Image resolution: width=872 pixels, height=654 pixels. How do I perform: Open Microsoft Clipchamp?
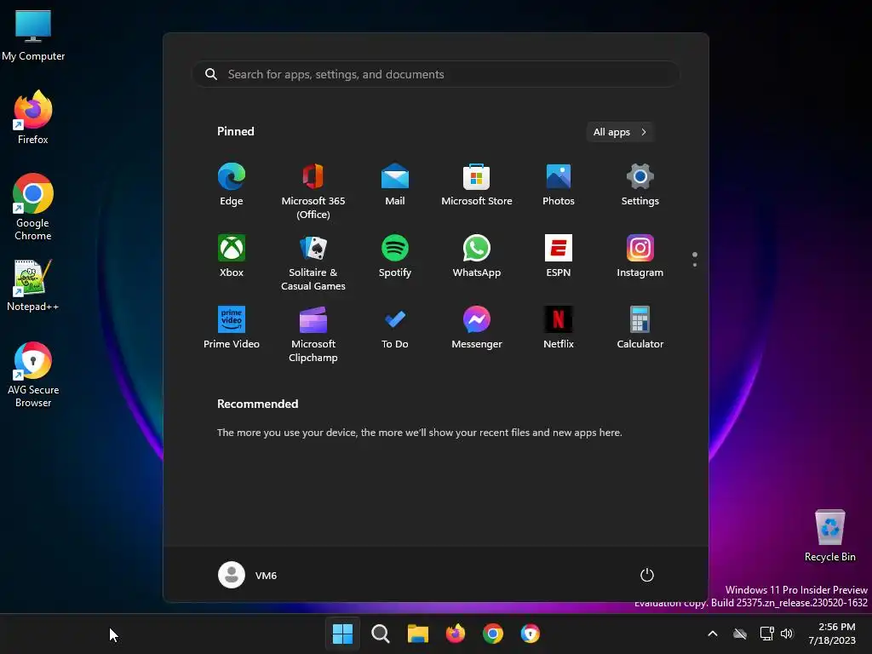(x=313, y=334)
